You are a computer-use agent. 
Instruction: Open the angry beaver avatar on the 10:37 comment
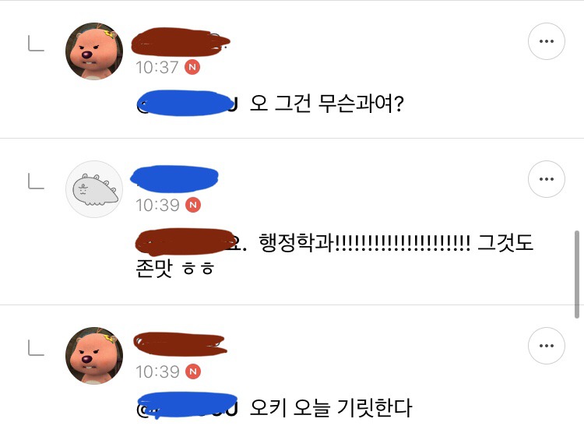coord(94,51)
